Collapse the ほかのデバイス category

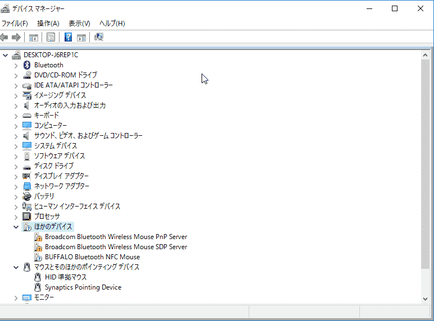(16, 227)
